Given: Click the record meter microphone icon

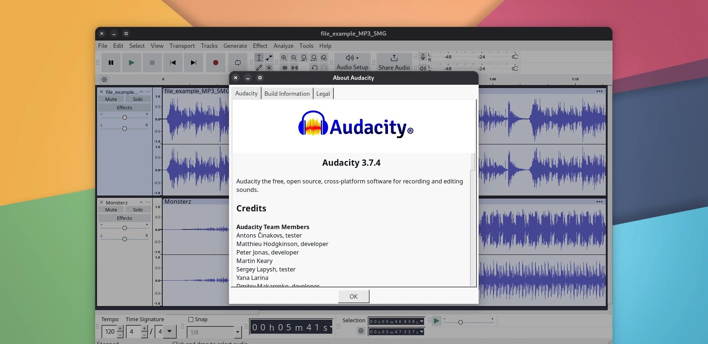Looking at the screenshot, I should (423, 57).
